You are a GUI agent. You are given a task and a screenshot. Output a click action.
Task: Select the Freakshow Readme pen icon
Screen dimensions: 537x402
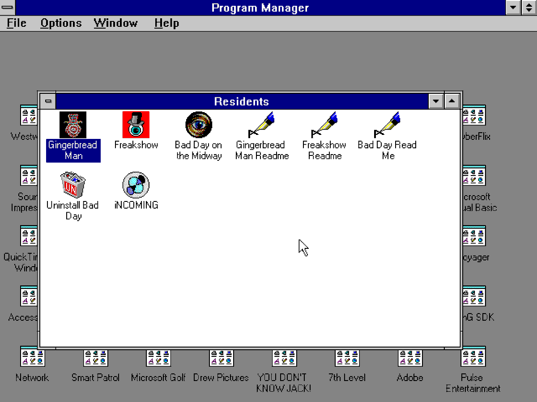point(325,125)
